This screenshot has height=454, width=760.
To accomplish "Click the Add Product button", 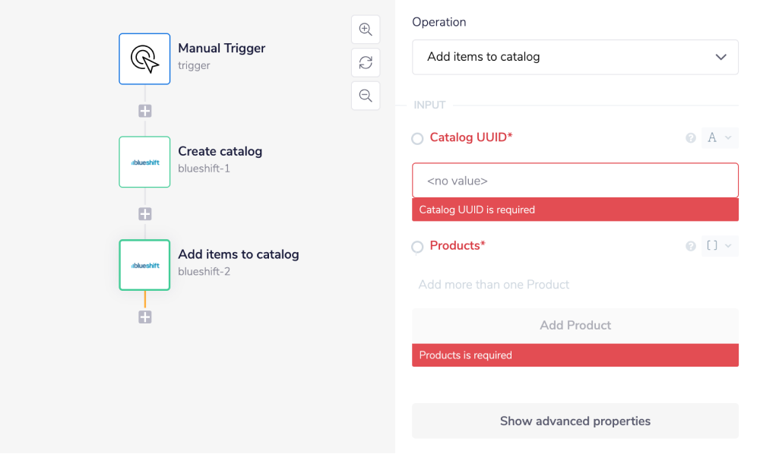I will tap(575, 325).
